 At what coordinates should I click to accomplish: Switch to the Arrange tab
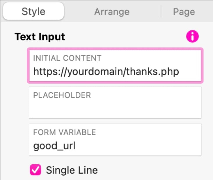click(112, 12)
